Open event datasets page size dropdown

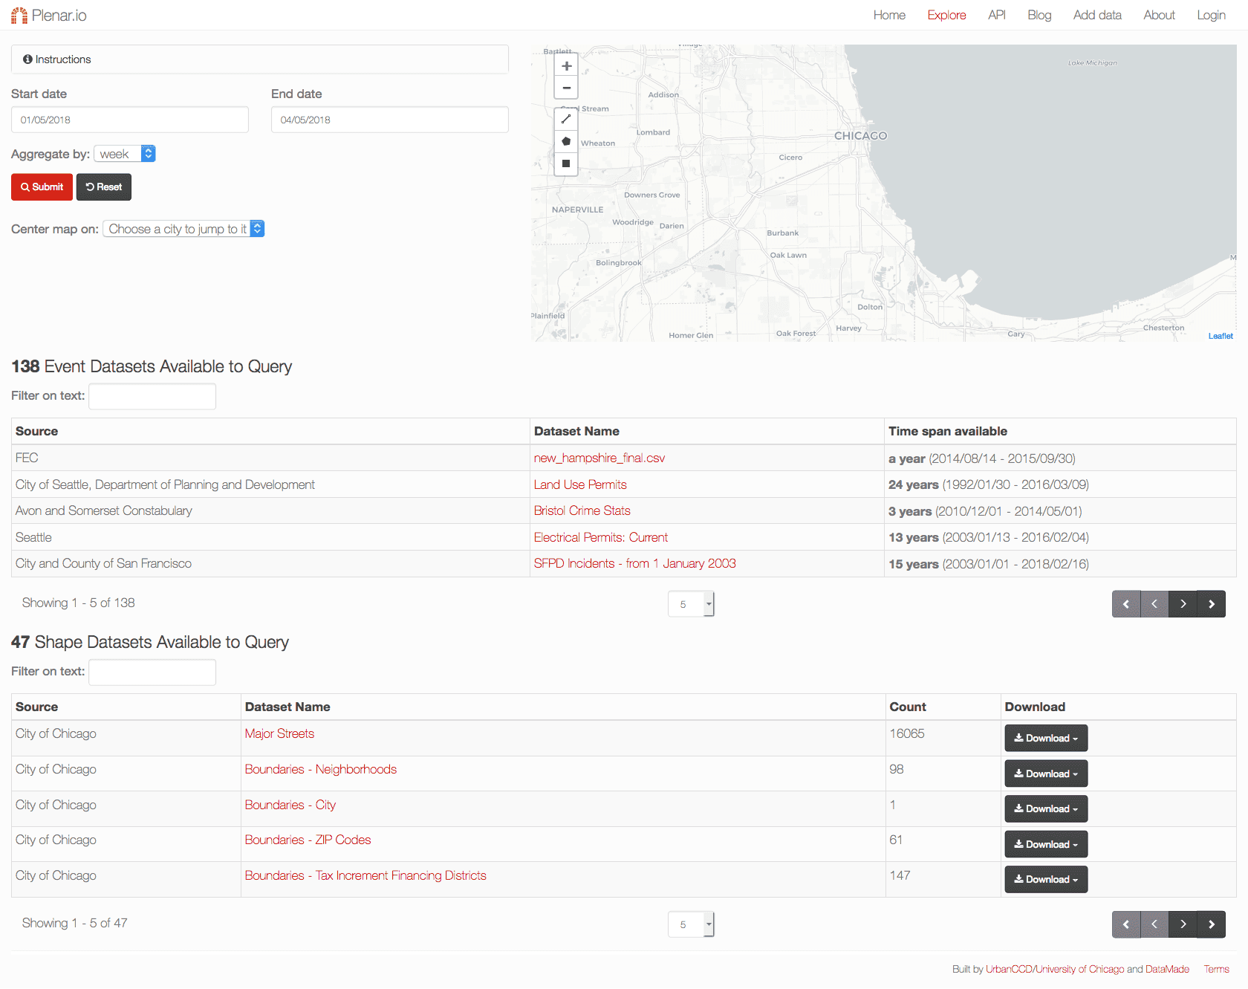coord(691,604)
